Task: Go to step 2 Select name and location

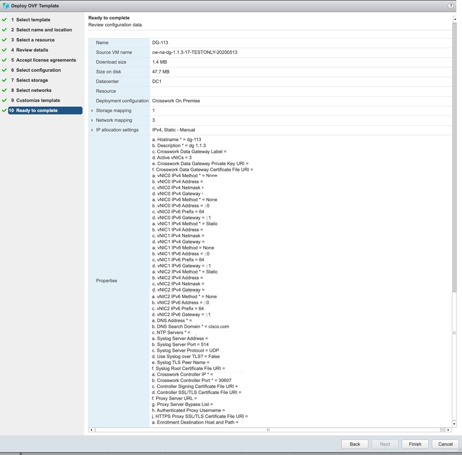Action: [42, 30]
